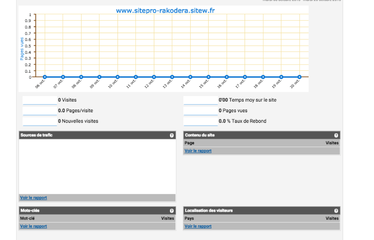The height and width of the screenshot is (240, 374).
Task: Click the Taux de Rebond sparkline box
Action: (x=200, y=121)
